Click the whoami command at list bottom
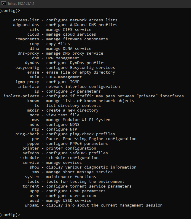This screenshot has height=219, width=191. pos(32,205)
